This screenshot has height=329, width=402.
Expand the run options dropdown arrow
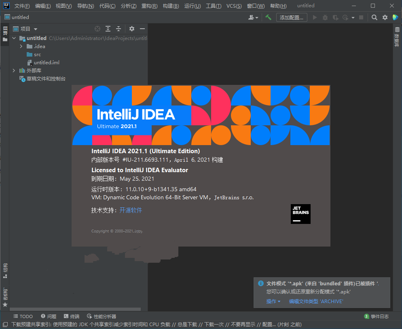point(353,18)
